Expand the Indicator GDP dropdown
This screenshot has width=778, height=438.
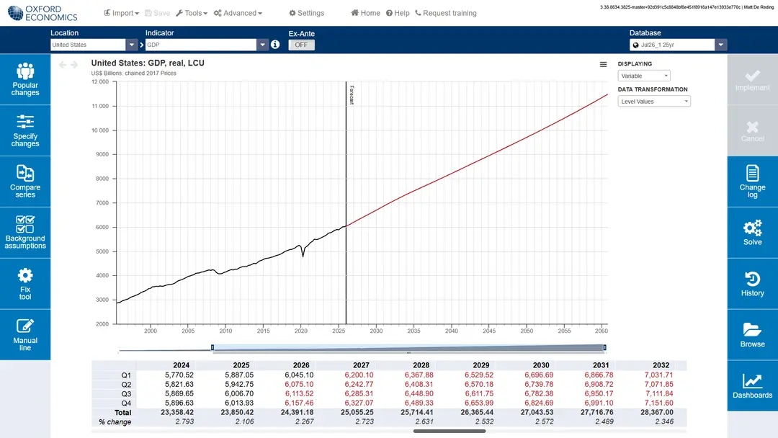(x=262, y=45)
